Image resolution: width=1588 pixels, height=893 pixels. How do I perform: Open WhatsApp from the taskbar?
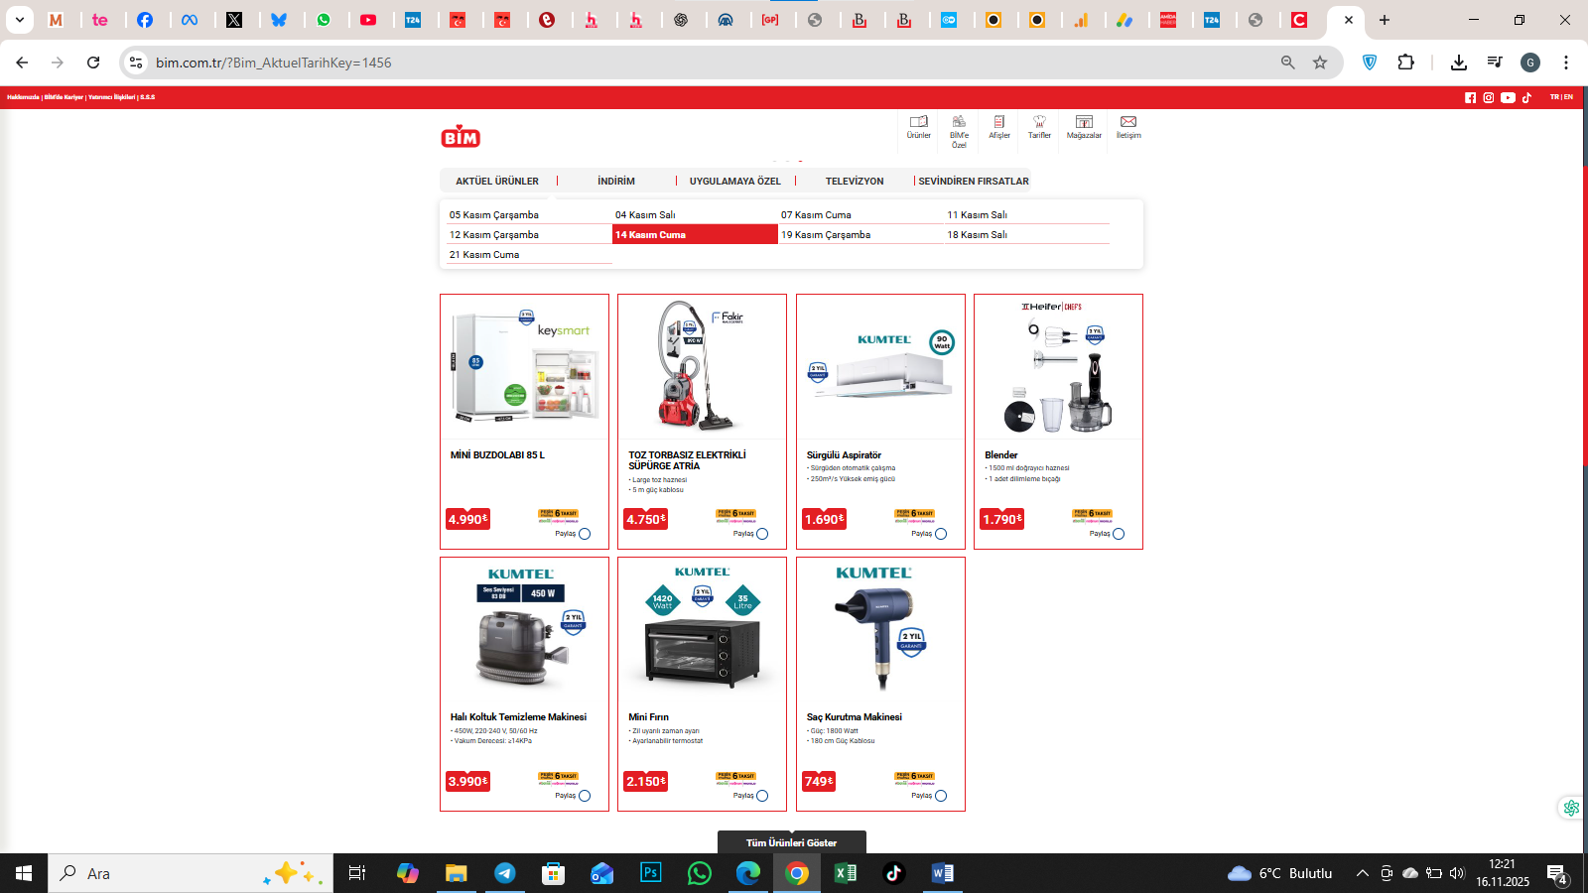(x=699, y=873)
